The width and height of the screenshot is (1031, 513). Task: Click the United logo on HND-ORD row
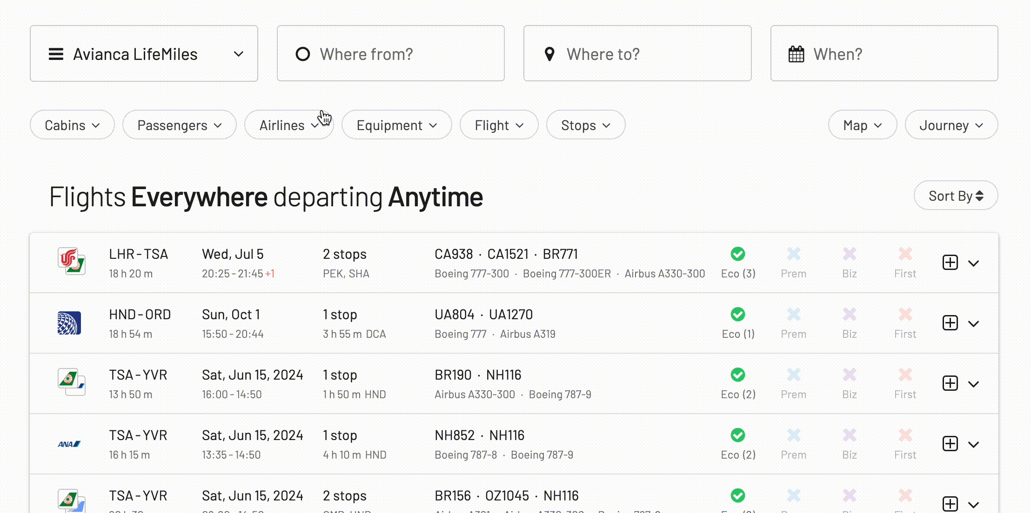tap(69, 323)
